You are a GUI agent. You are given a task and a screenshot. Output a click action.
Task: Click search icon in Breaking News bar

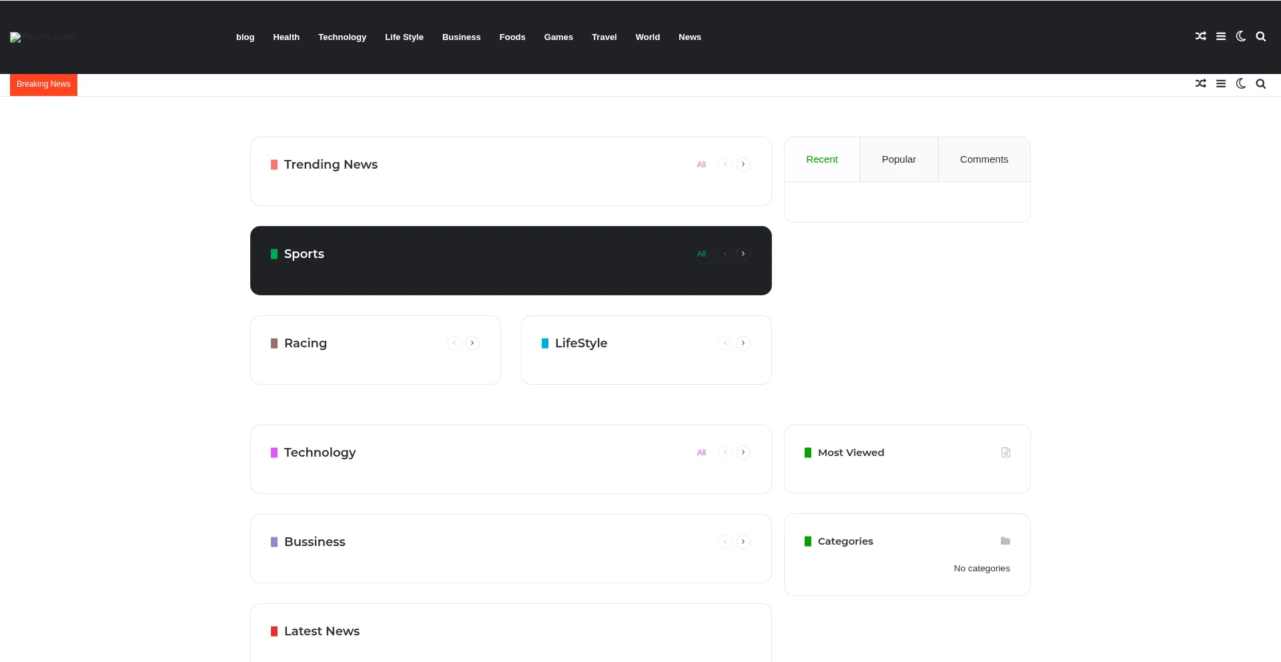click(x=1260, y=84)
